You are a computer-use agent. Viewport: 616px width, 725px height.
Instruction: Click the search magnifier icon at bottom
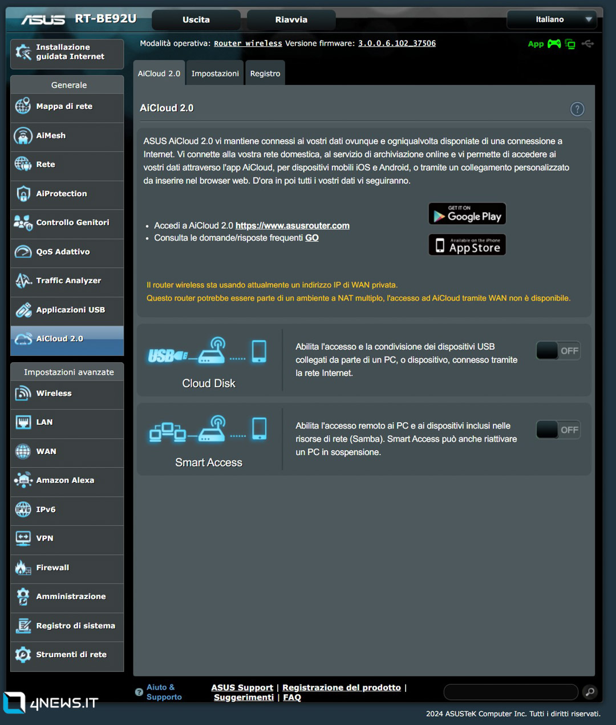click(590, 692)
